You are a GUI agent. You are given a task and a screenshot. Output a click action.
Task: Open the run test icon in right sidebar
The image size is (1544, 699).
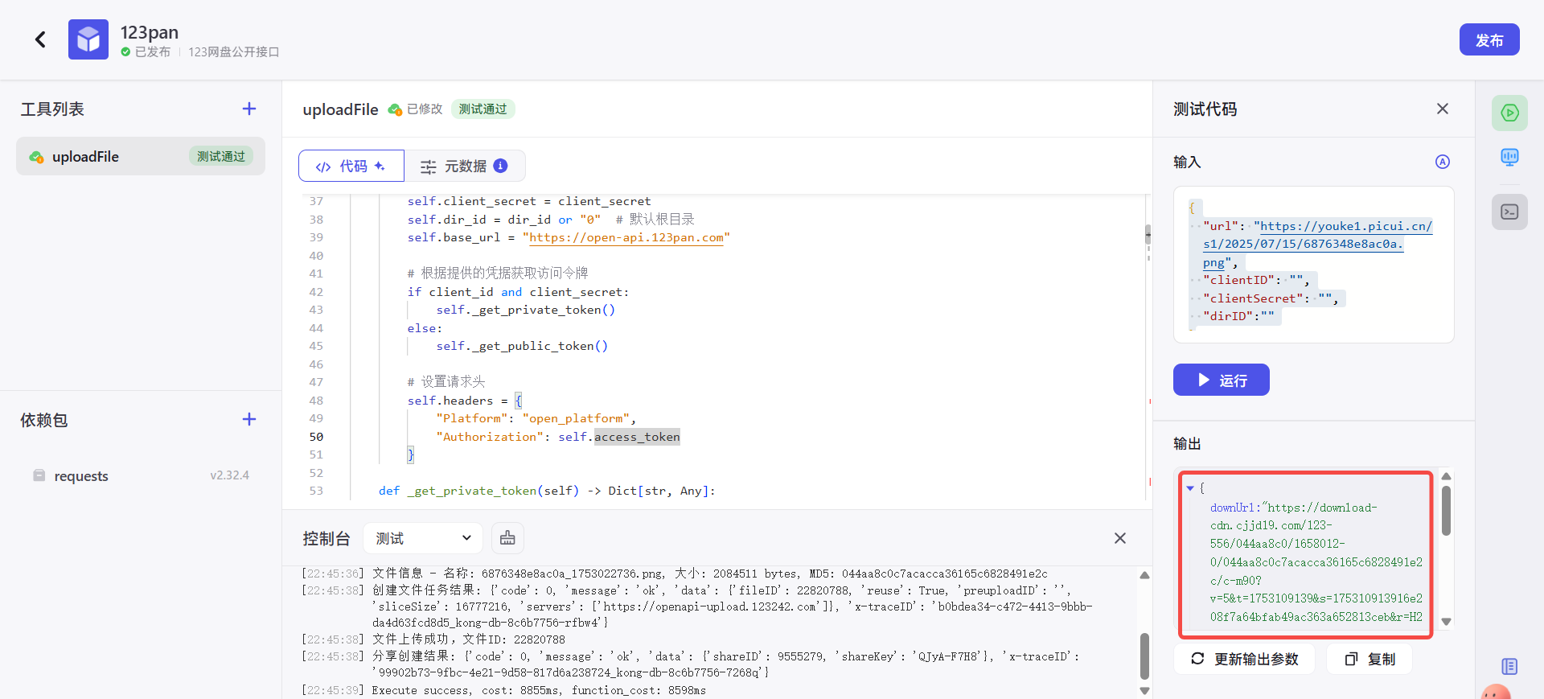[x=1510, y=113]
